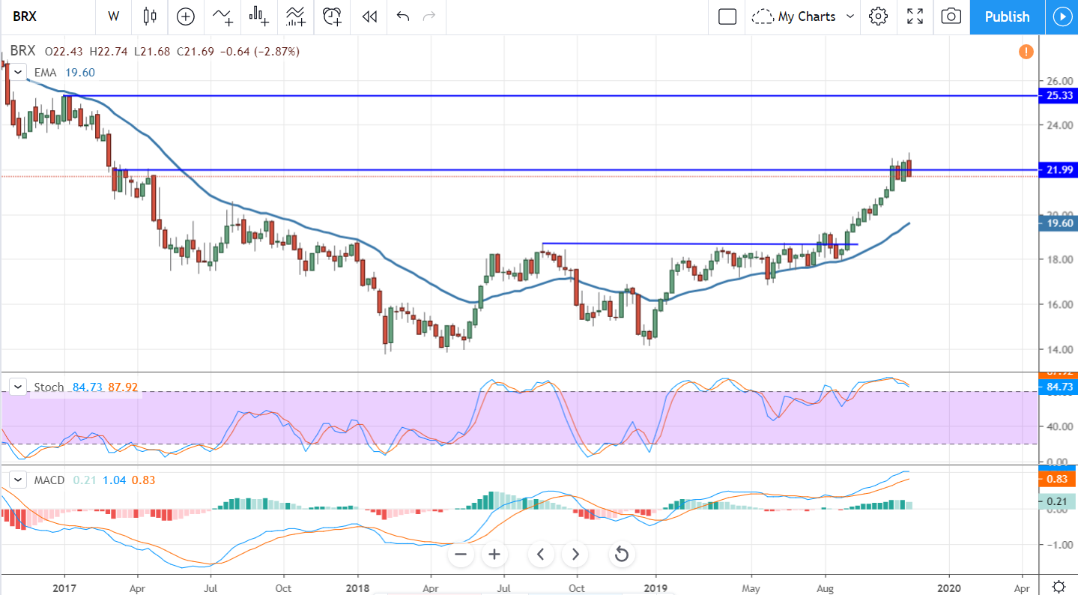
Task: Reset the chart view with the circular arrow
Action: [x=621, y=555]
